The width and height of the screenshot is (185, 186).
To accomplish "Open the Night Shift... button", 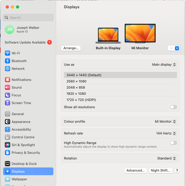I will point(160,171).
